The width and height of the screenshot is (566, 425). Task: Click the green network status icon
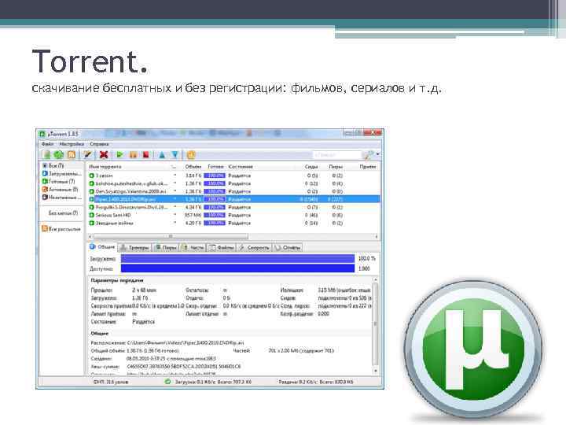tap(167, 382)
